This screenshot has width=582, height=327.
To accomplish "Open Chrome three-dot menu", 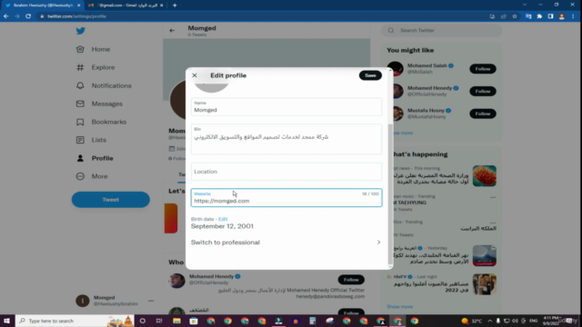I will coord(573,16).
